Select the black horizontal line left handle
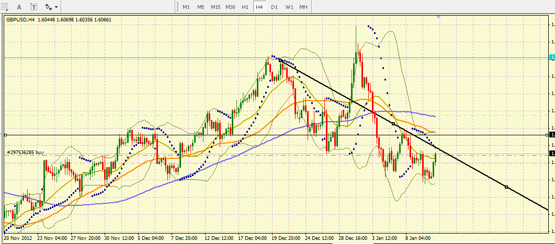 point(5,135)
